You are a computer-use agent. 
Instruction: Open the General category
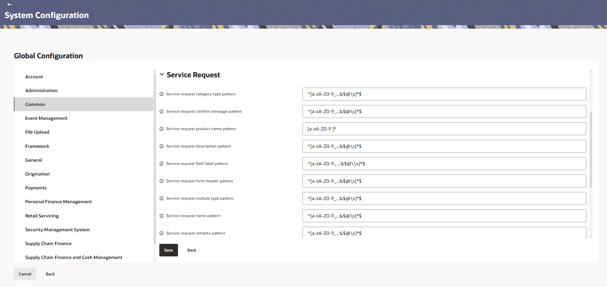(83, 160)
